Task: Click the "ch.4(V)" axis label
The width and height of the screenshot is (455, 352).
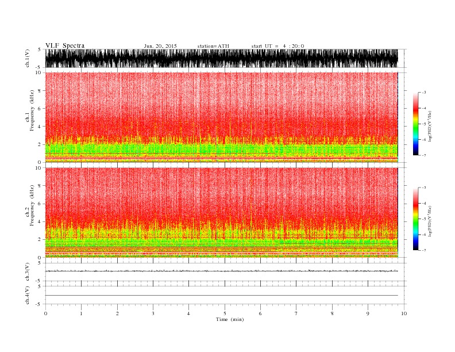Action: [28, 295]
